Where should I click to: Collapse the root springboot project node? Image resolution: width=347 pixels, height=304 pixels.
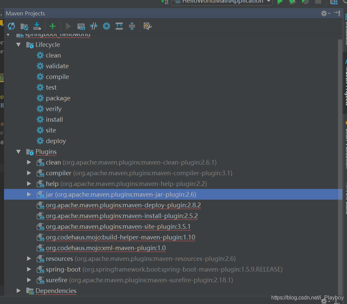point(8,35)
